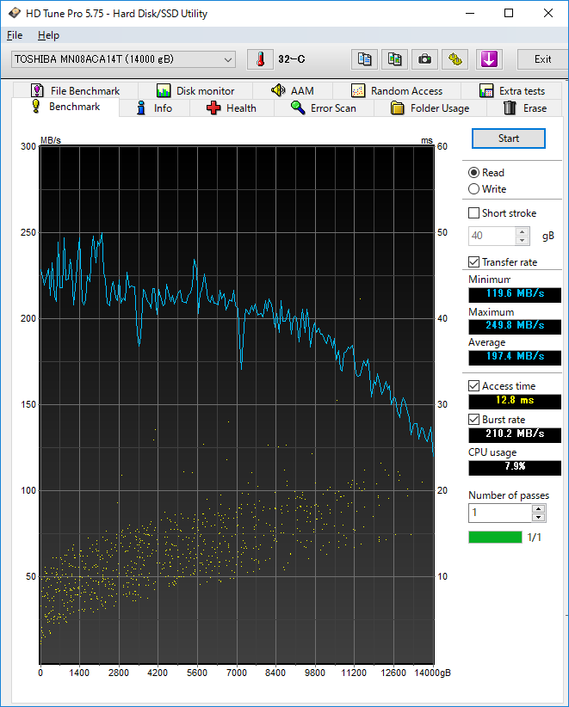The height and width of the screenshot is (707, 569).
Task: Switch to the Extra tests tab
Action: point(511,90)
